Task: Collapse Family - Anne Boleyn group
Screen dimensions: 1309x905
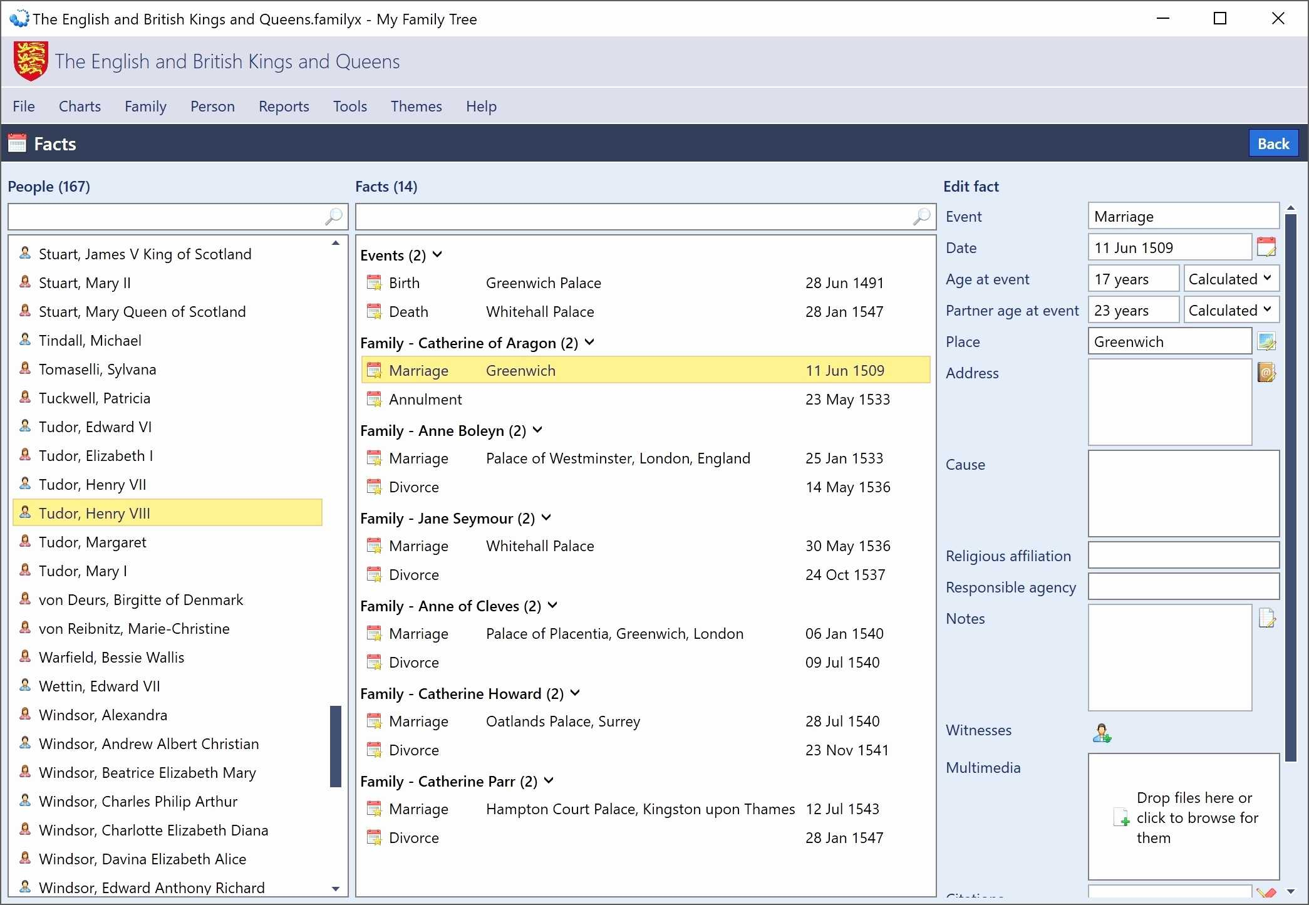Action: point(537,430)
